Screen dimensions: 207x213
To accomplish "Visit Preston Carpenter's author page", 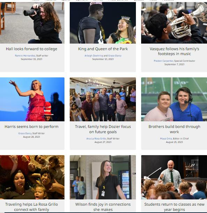I will coord(163,61).
